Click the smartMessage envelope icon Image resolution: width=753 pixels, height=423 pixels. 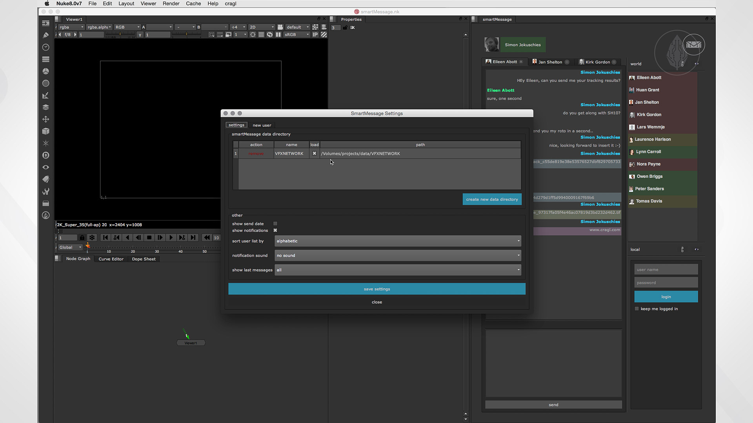pyautogui.click(x=693, y=45)
